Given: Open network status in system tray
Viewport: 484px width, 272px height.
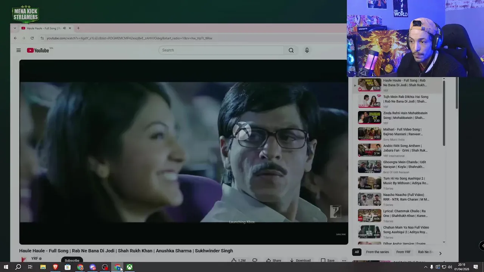Looking at the screenshot, I should (443, 267).
